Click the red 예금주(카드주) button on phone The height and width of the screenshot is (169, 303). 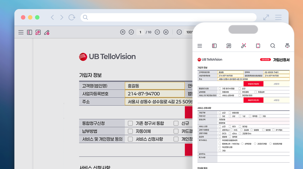(254, 100)
